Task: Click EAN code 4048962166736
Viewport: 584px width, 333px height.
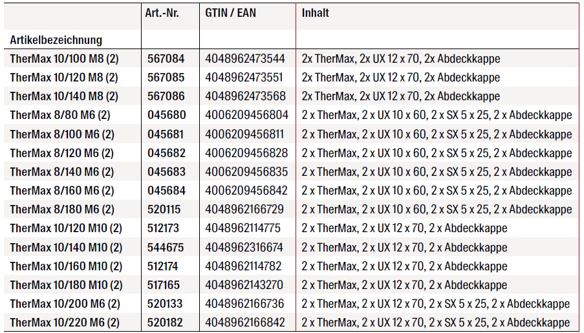Action: pos(244,303)
